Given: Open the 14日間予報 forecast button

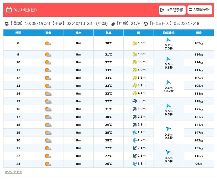Looking at the screenshot, I should 172,10.
